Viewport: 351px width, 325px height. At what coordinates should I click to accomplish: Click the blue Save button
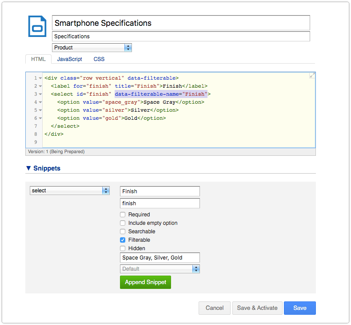tap(300, 308)
